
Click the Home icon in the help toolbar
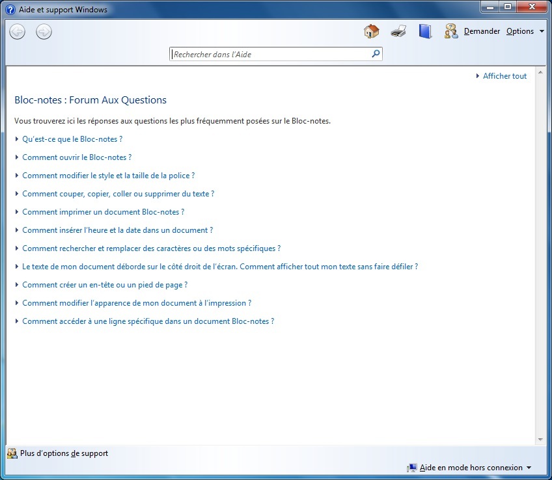371,31
